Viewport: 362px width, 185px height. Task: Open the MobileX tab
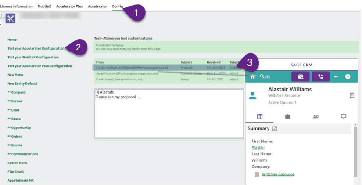click(44, 6)
